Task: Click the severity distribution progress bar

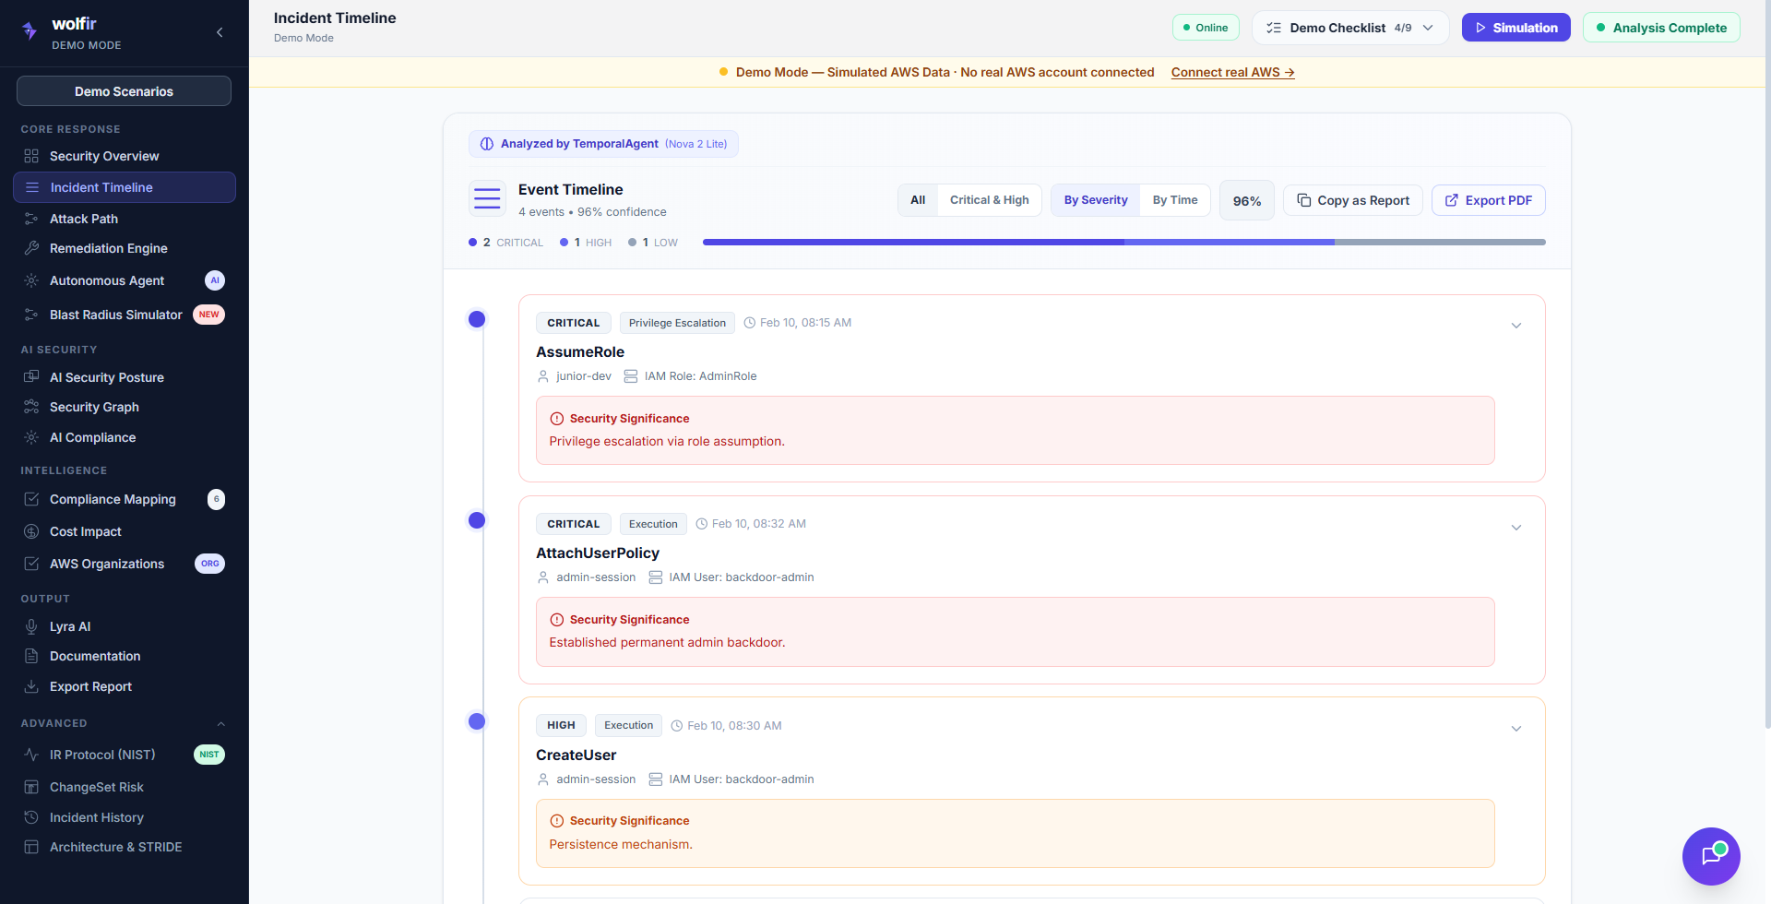Action: click(x=1124, y=242)
